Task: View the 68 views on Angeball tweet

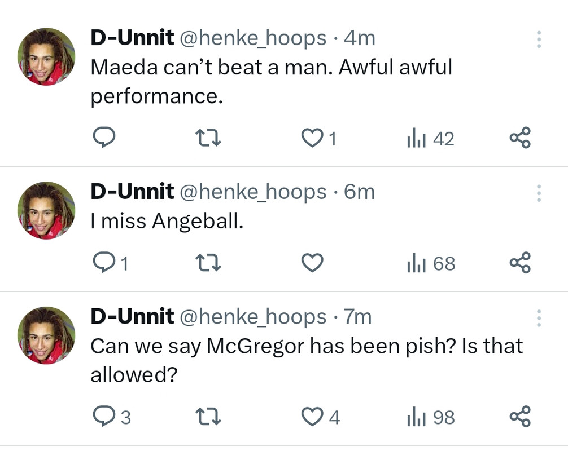Action: 430,263
